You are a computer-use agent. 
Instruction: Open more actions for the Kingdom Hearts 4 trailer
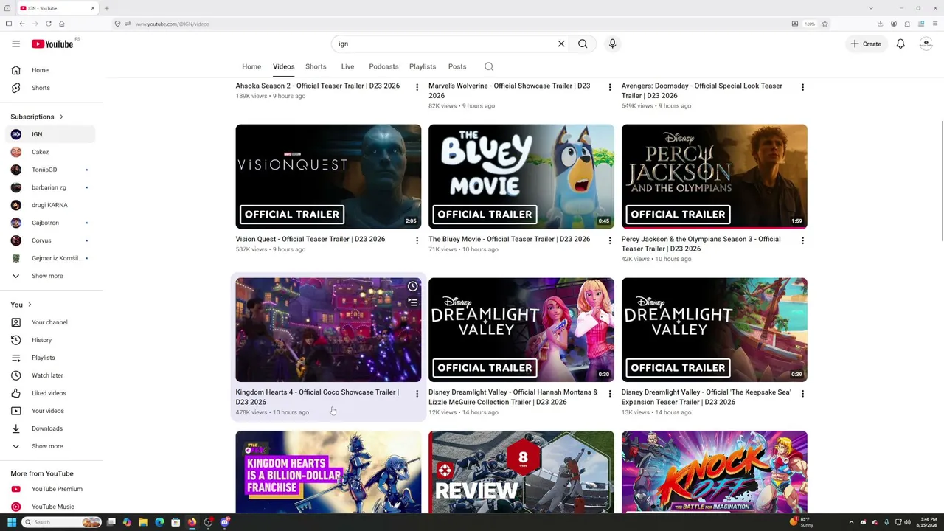[x=417, y=394]
